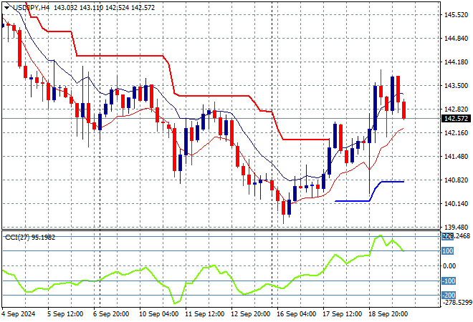Screen dimensions: 473x322
Task: Click the 12 Sep 20:00 time label
Action: click(x=250, y=314)
